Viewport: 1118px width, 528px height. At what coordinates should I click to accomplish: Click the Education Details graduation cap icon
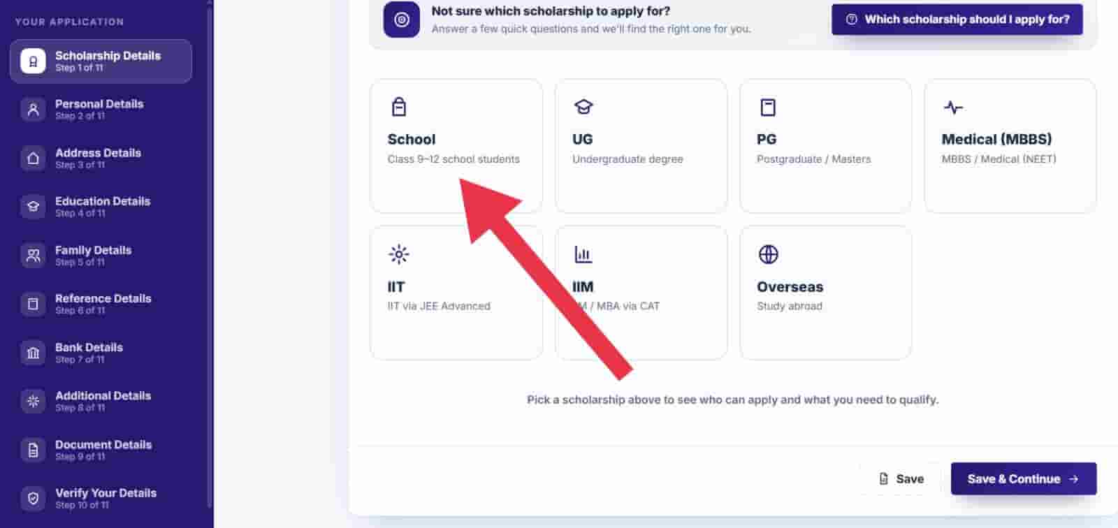coord(33,207)
